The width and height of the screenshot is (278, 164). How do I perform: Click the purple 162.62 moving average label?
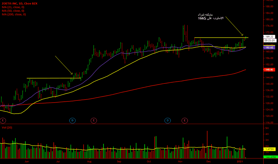click(269, 47)
